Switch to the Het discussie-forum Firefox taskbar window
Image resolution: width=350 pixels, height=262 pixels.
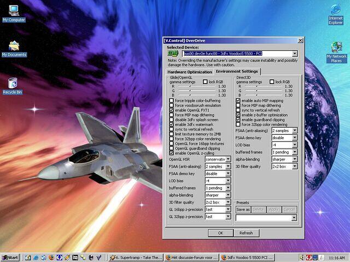click(x=191, y=258)
